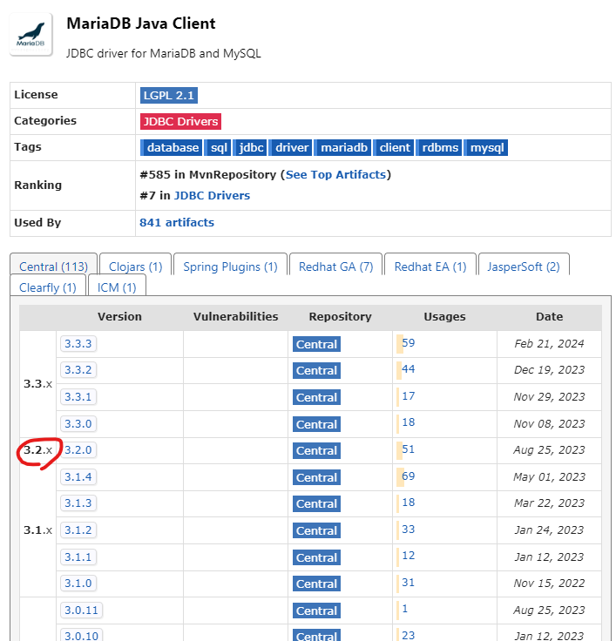Open version 3.1.3
Image resolution: width=616 pixels, height=641 pixels.
(x=78, y=503)
